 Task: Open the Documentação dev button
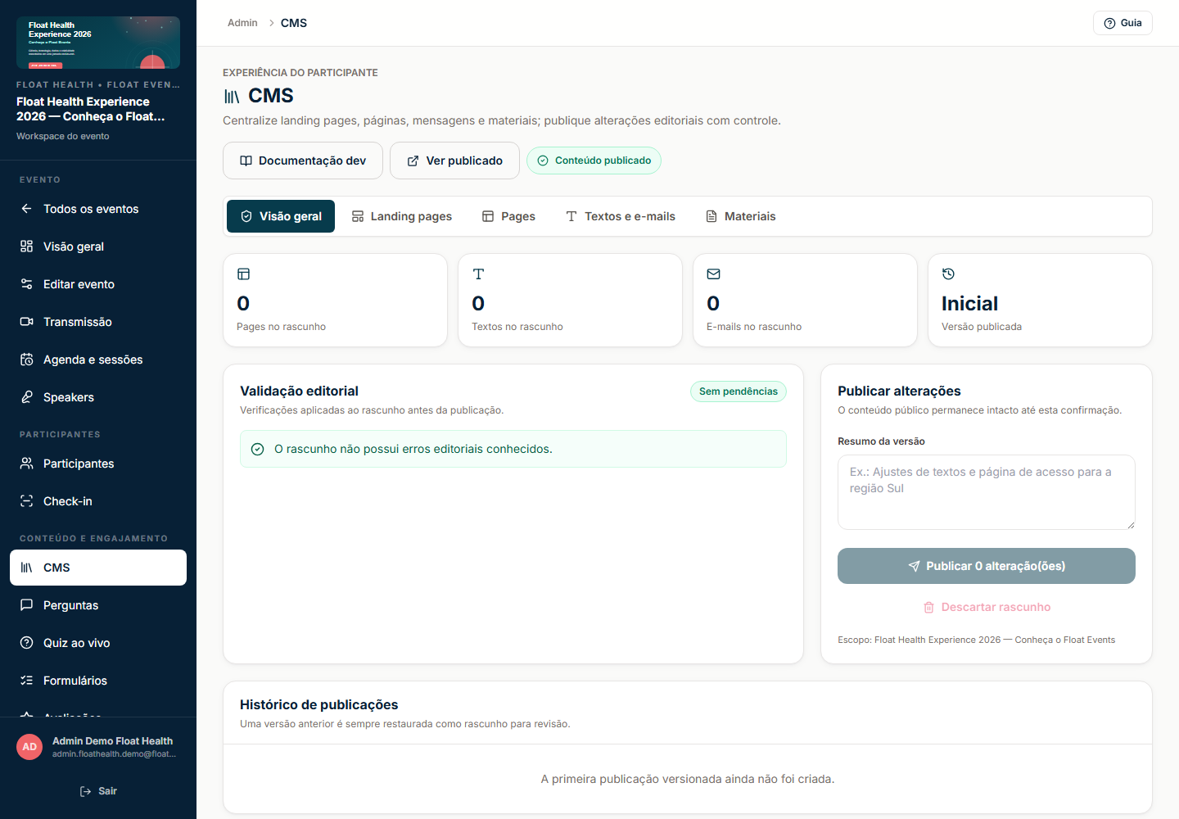[x=303, y=161]
